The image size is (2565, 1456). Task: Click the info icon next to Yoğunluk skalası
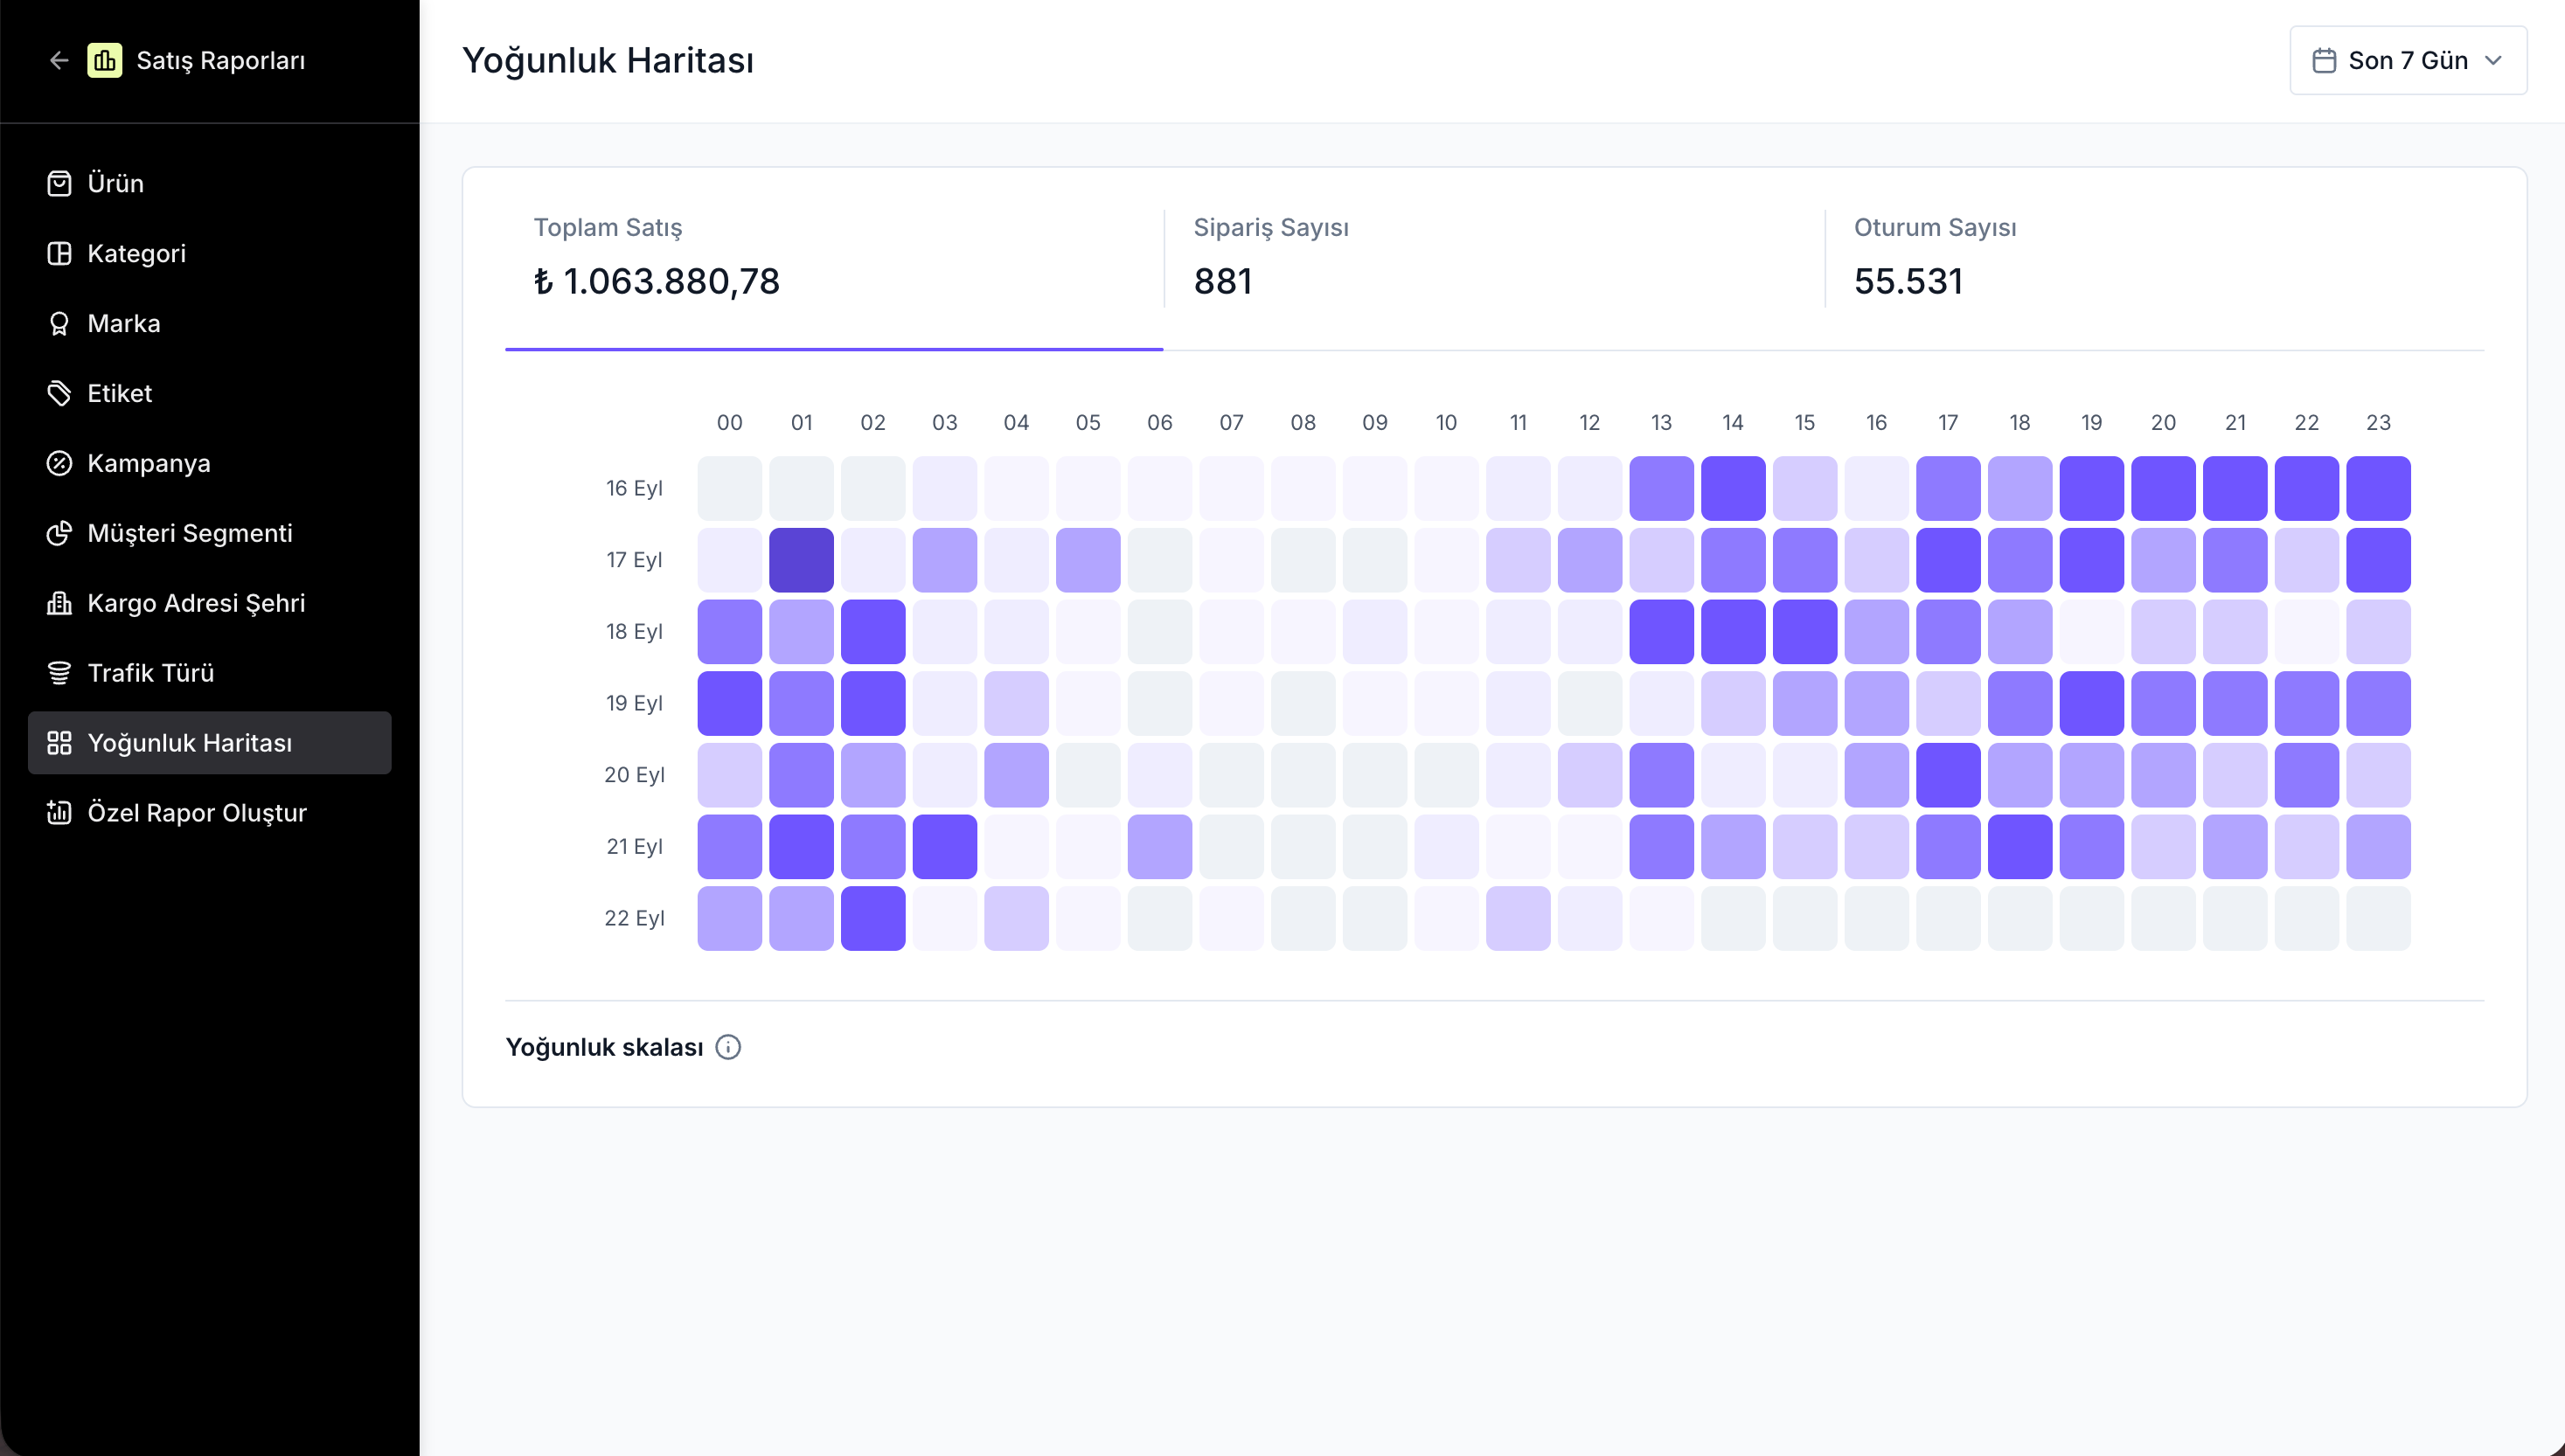[x=728, y=1047]
